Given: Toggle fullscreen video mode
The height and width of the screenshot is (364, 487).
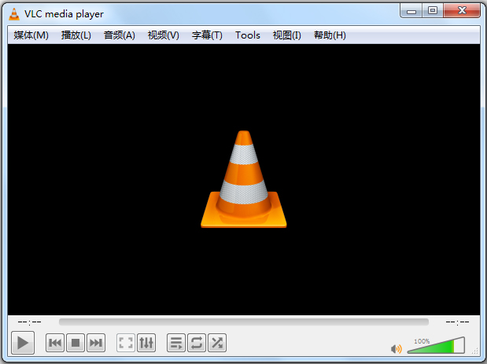Looking at the screenshot, I should point(126,343).
